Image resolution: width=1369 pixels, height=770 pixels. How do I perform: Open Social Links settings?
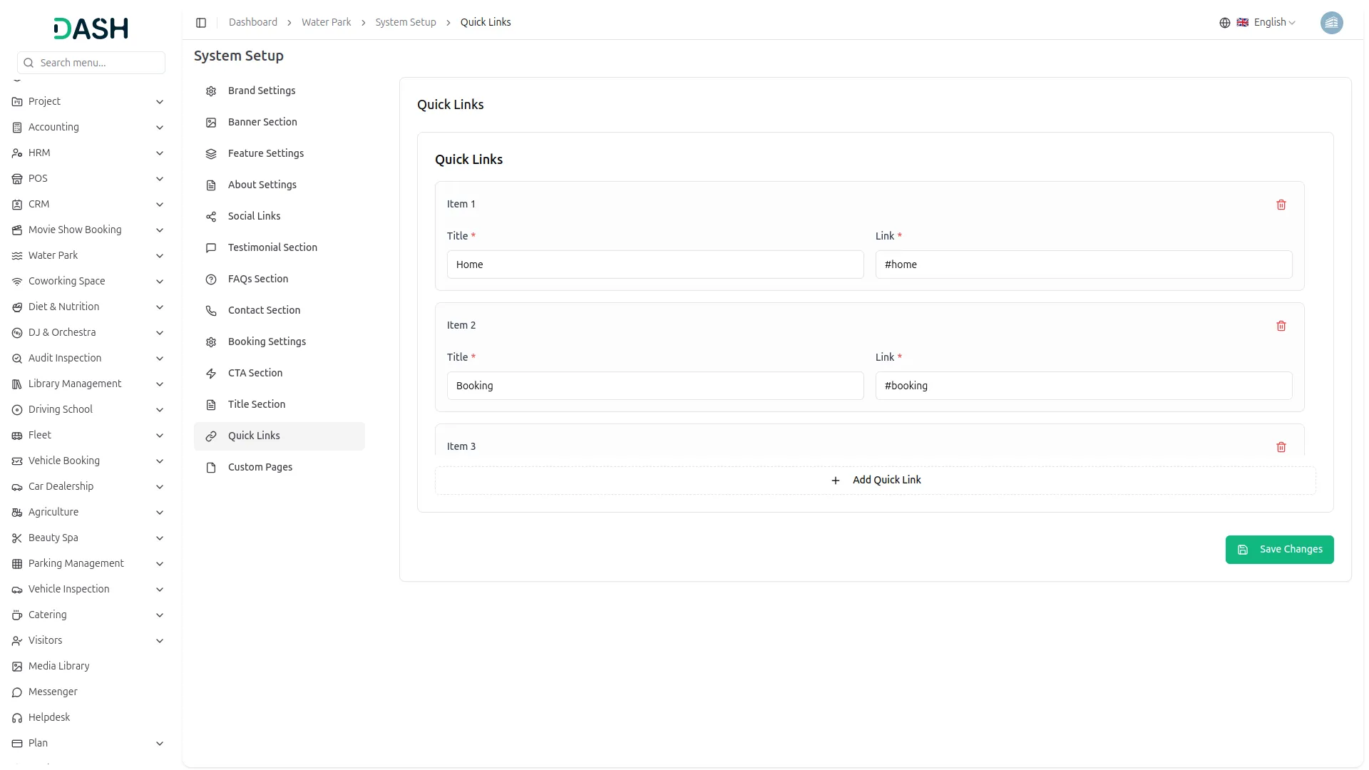point(254,216)
